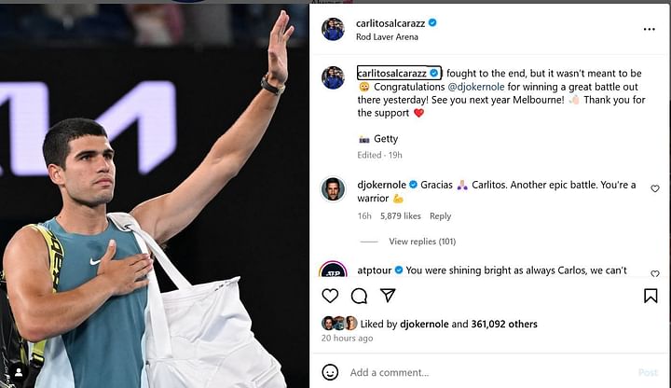The width and height of the screenshot is (671, 388).
Task: Like the atptour comment with the heart
Action: (x=655, y=273)
